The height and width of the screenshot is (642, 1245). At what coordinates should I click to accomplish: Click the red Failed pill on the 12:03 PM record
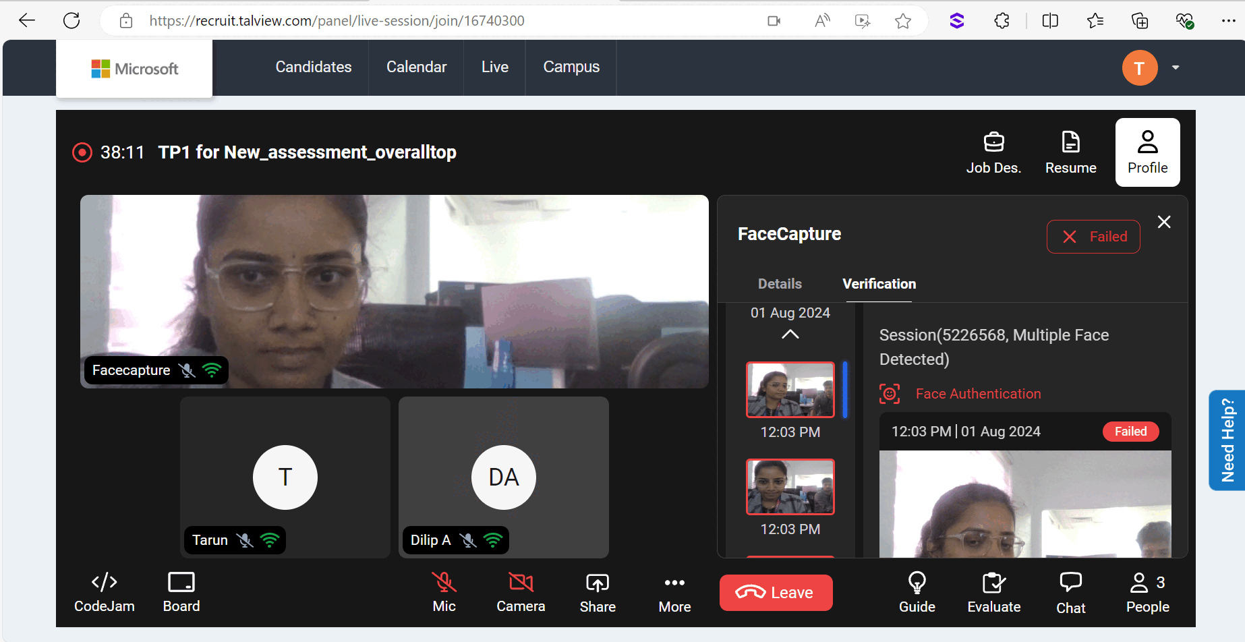[x=1130, y=432]
